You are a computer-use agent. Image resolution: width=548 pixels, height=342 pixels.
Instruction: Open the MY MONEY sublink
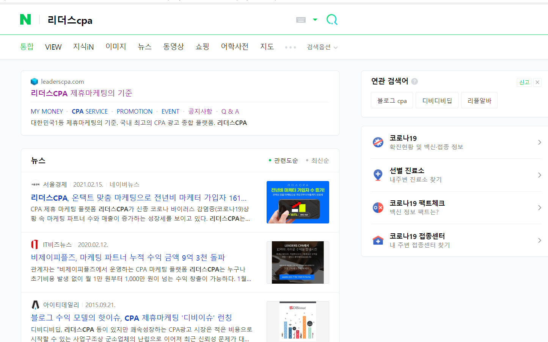(x=47, y=111)
